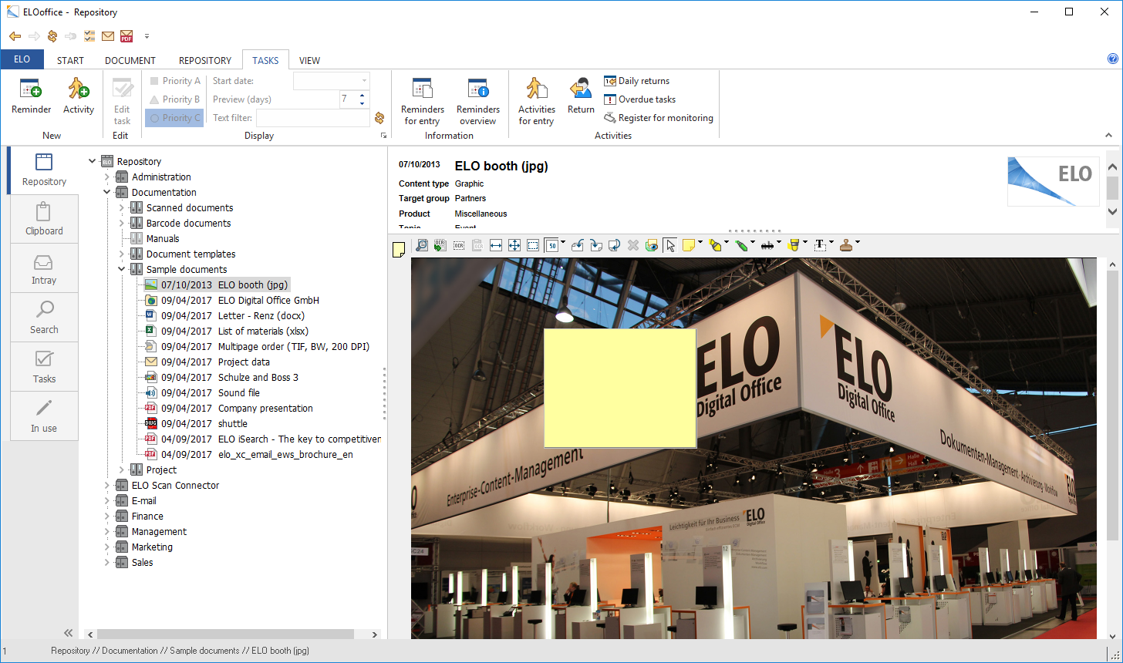Select the sticky note annotation tool
Image resolution: width=1123 pixels, height=663 pixels.
pos(689,245)
